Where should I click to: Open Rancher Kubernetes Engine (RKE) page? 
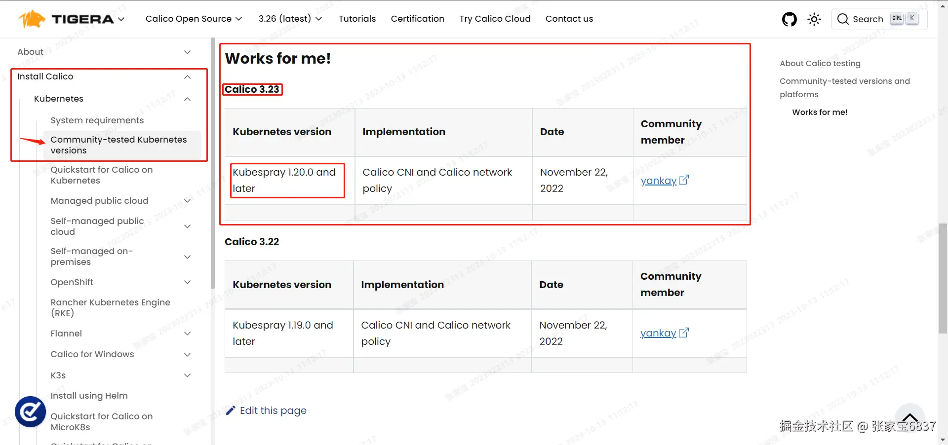point(111,307)
